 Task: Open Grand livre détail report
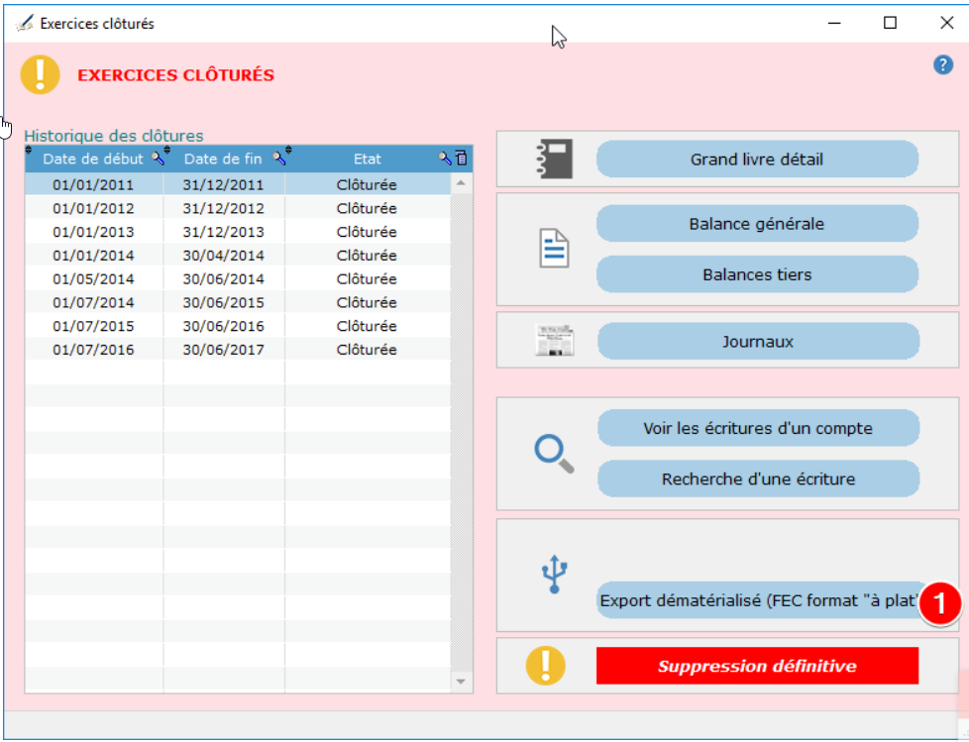click(757, 159)
